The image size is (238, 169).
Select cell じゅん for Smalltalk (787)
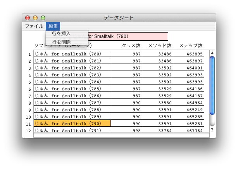tap(72, 103)
